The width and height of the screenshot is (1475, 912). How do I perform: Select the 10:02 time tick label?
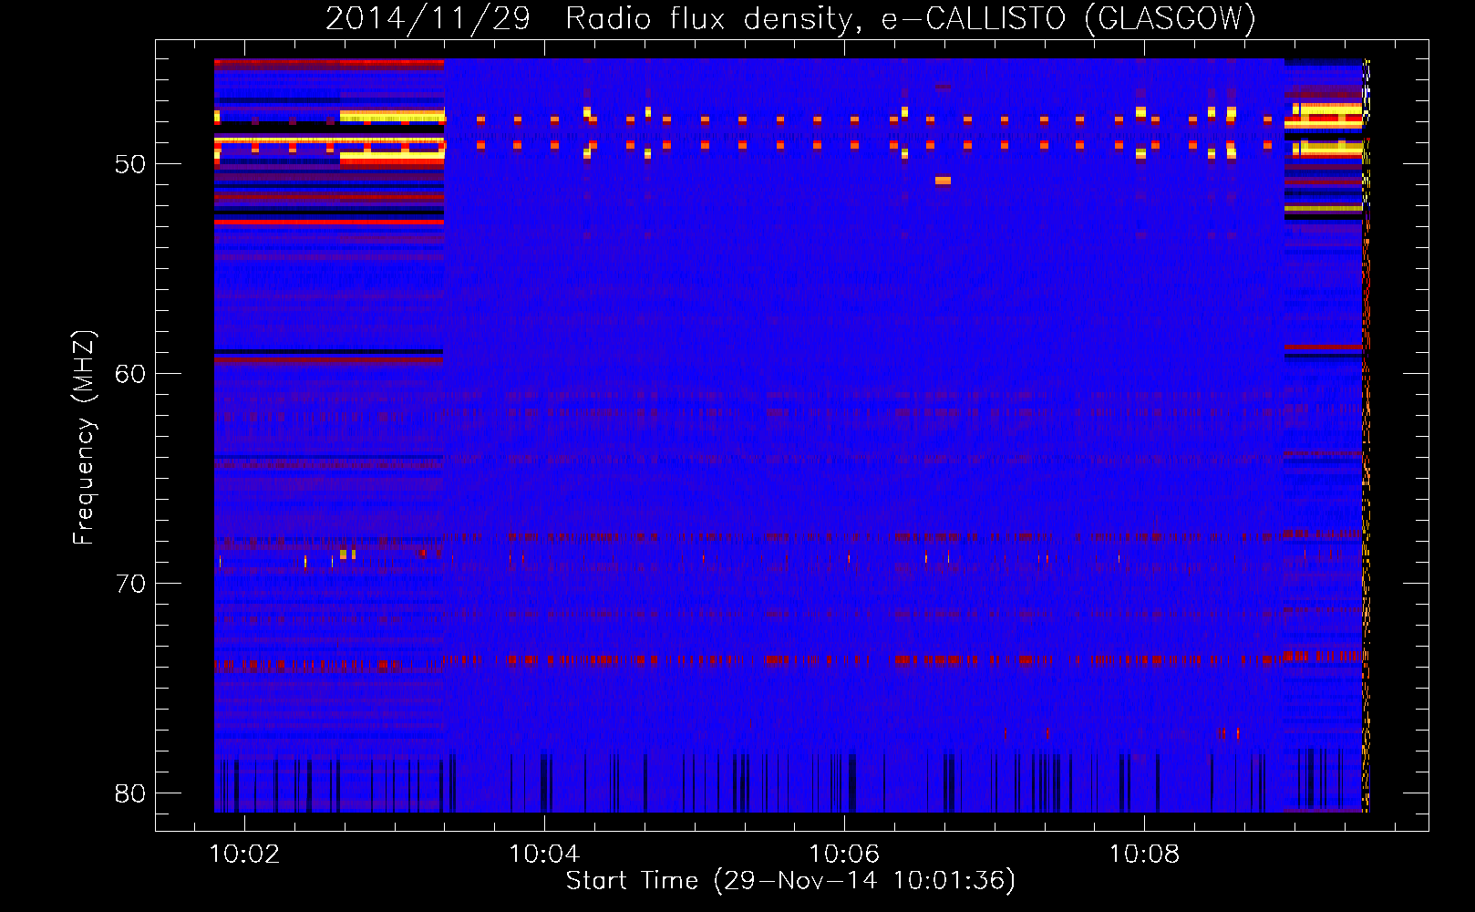click(x=244, y=855)
